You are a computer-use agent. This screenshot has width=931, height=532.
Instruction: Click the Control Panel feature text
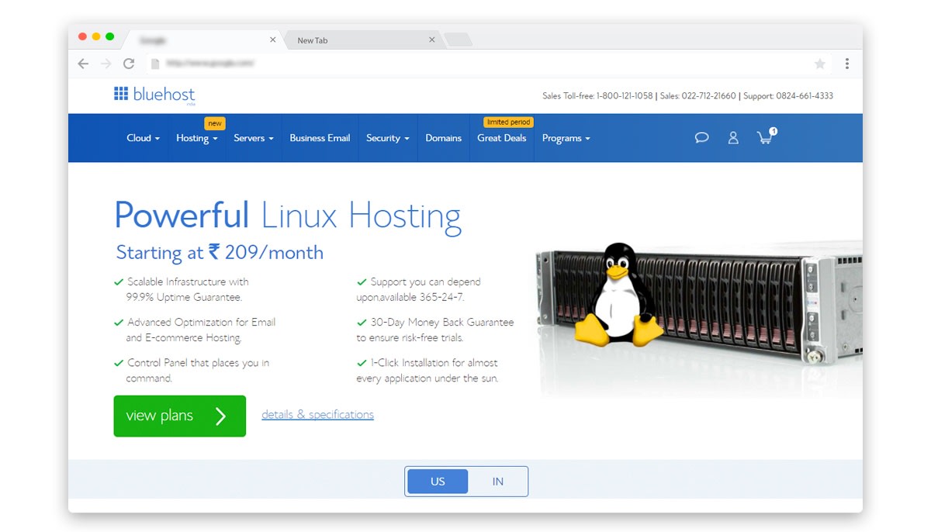click(192, 370)
